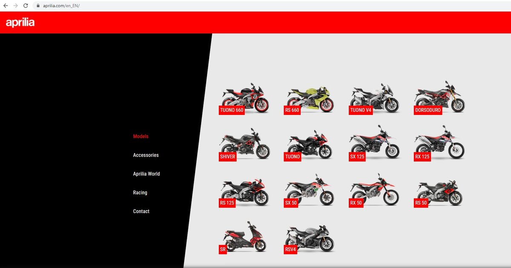Click the SX 125 motorcycle image

(375, 142)
